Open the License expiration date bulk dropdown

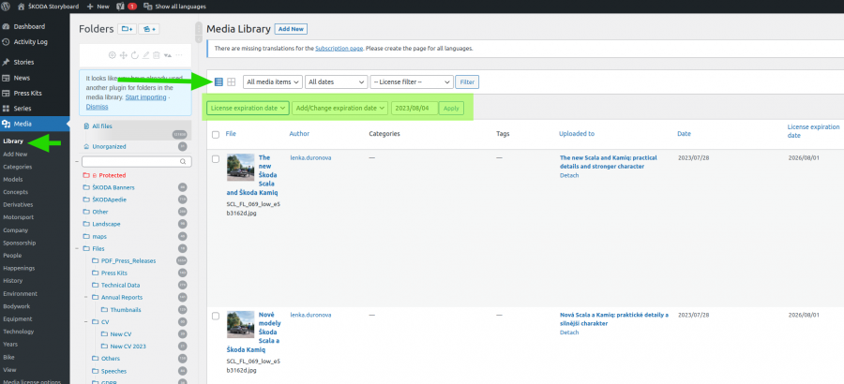pos(249,108)
